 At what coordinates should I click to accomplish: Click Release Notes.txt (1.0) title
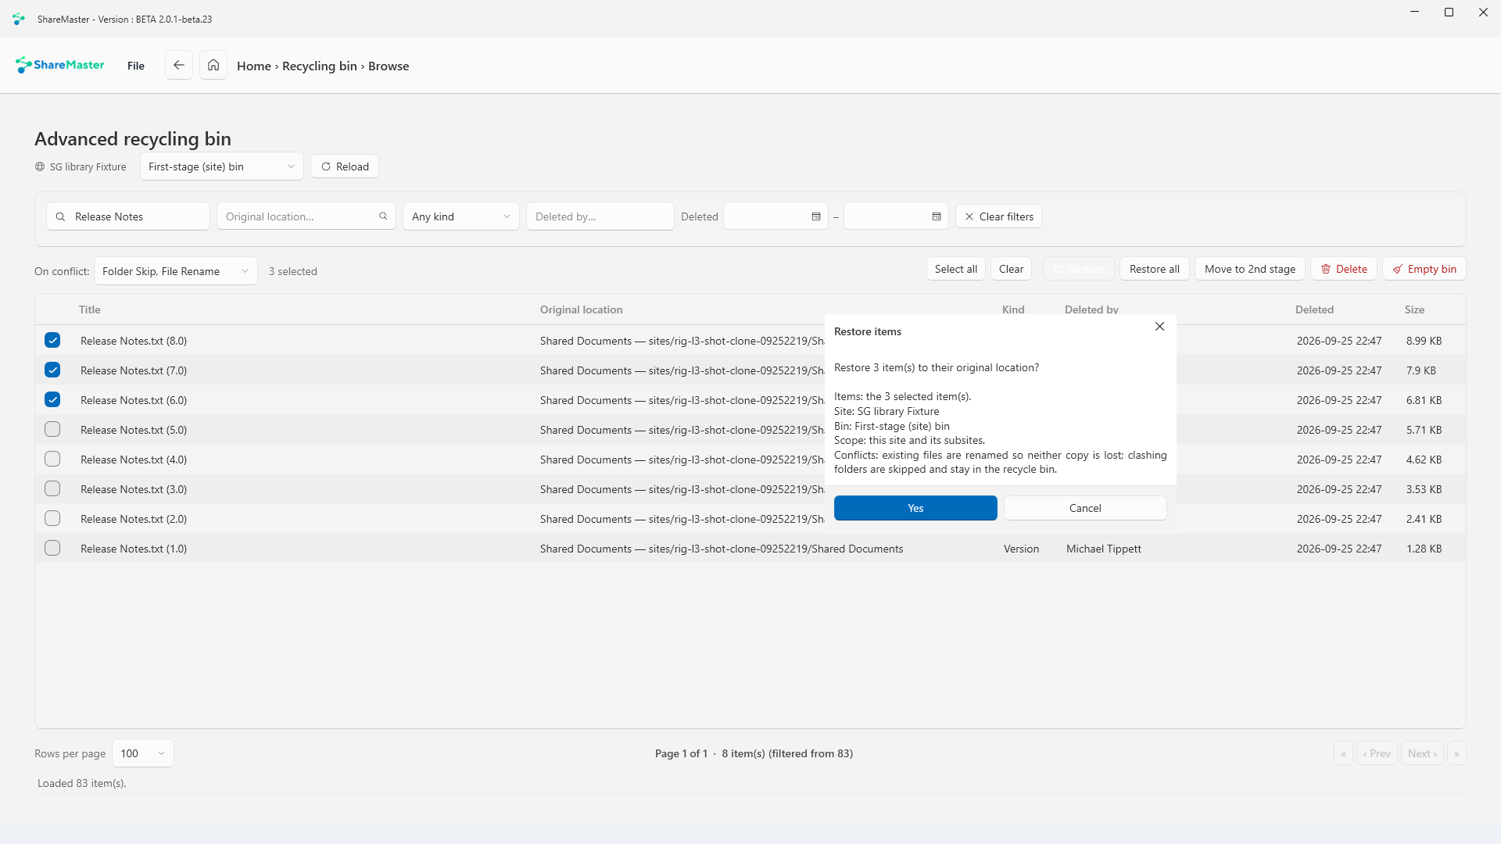tap(134, 549)
